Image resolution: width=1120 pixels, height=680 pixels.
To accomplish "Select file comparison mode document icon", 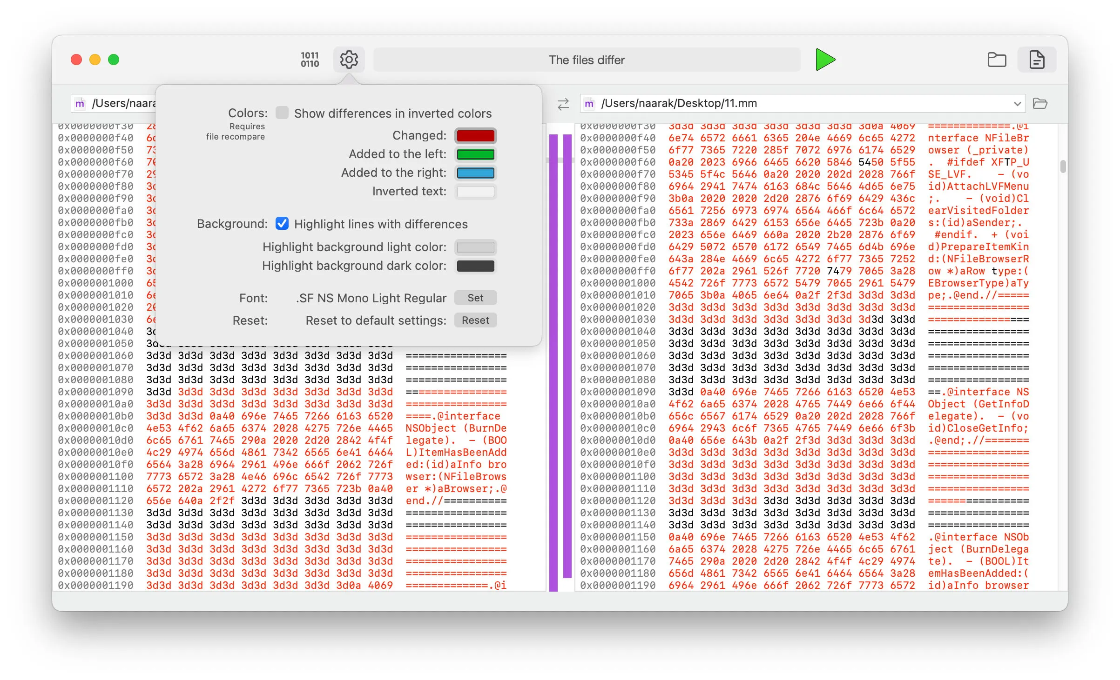I will [x=1037, y=60].
